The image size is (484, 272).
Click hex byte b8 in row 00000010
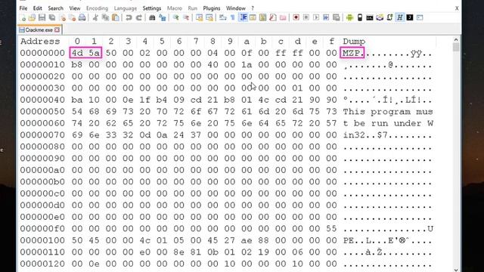tap(77, 65)
